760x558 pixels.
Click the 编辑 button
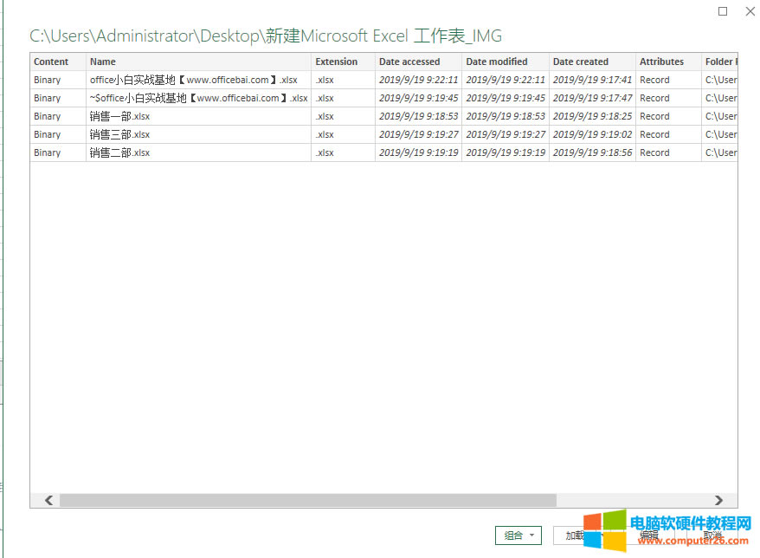pyautogui.click(x=648, y=535)
